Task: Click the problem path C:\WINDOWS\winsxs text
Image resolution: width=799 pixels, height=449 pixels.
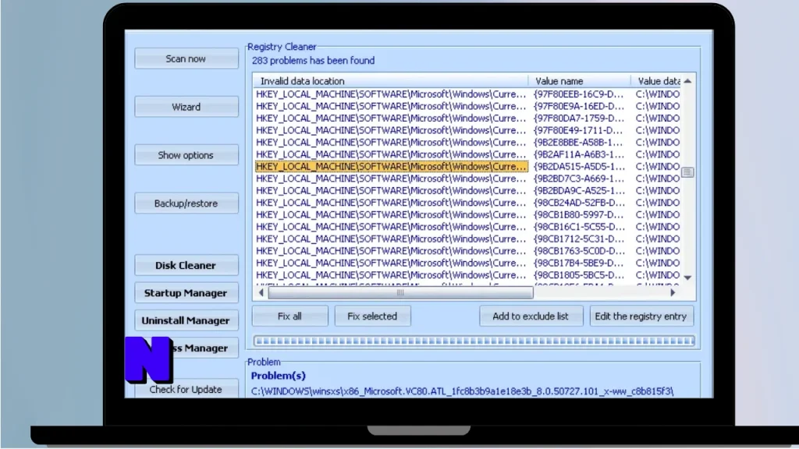Action: pos(462,391)
